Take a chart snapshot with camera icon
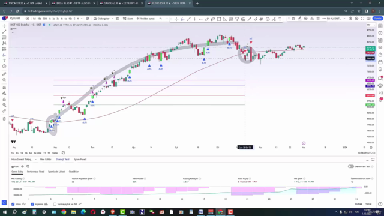This screenshot has width=384, height=216. pyautogui.click(x=368, y=19)
